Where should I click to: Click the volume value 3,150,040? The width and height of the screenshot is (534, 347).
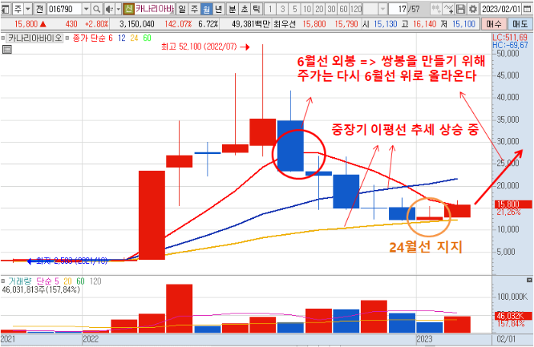(x=137, y=24)
